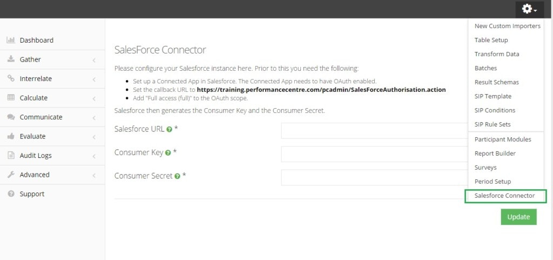Click the Support question mark icon
Viewport: 553px width, 260px height.
(11, 194)
